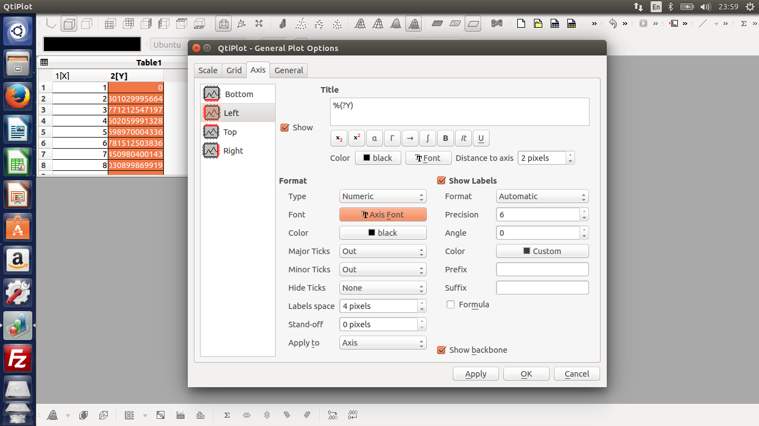The width and height of the screenshot is (759, 426).
Task: Select the Bottom axis icon in list
Action: pos(212,94)
